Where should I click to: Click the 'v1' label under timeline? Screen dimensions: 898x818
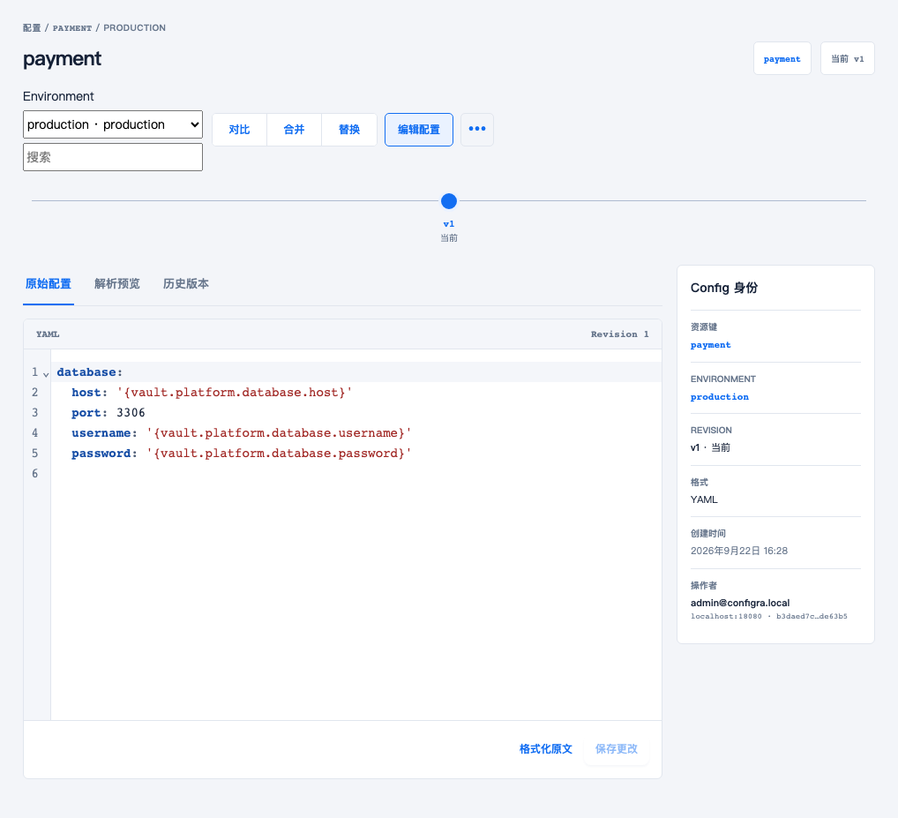(x=449, y=224)
